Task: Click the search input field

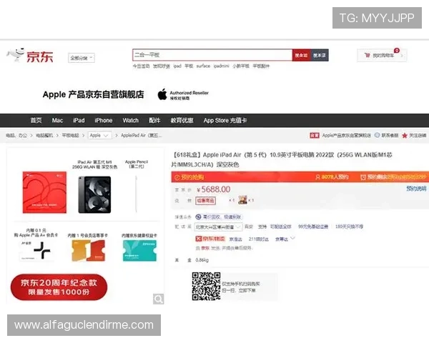Action: point(212,55)
